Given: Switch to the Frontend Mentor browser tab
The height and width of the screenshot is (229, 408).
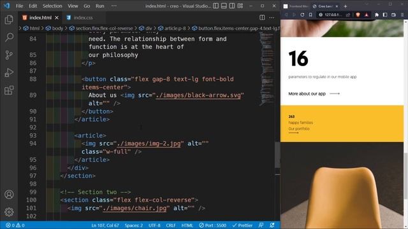Looking at the screenshot, I should (296, 6).
